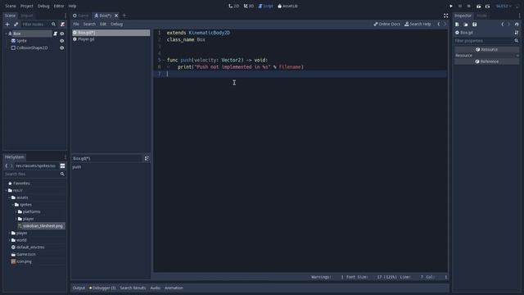The width and height of the screenshot is (524, 295).
Task: Collapse the Box node tree
Action: (6, 34)
